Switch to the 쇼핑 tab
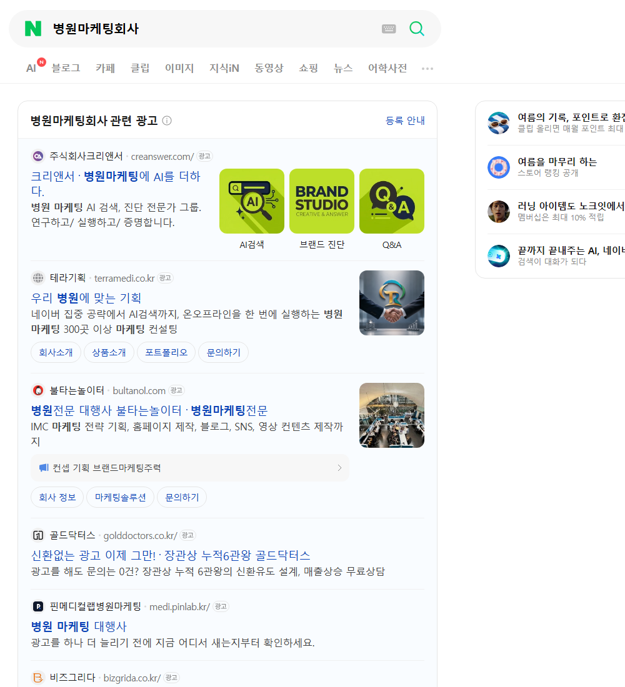Screen dimensions: 625x687 click(308, 68)
